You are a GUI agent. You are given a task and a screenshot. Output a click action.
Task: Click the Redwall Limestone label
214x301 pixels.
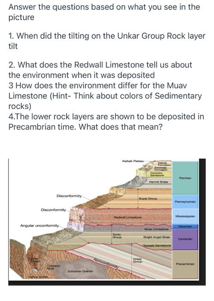point(128,217)
